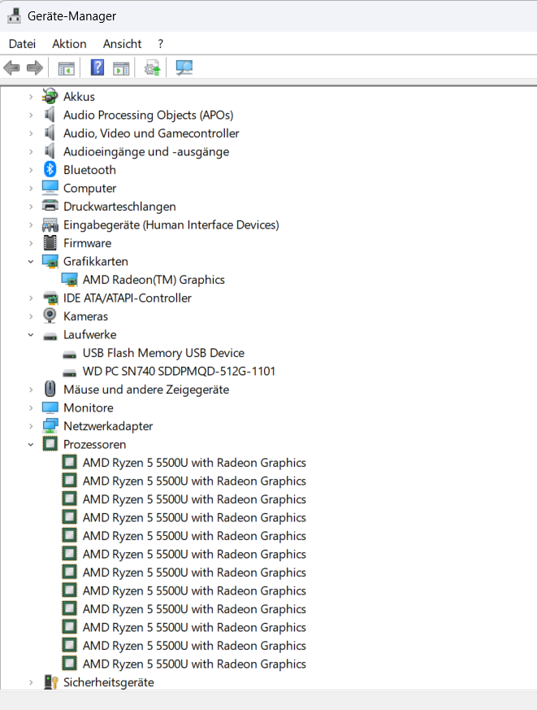Click the Back arrow toolbar icon
This screenshot has width=537, height=710.
(x=11, y=68)
